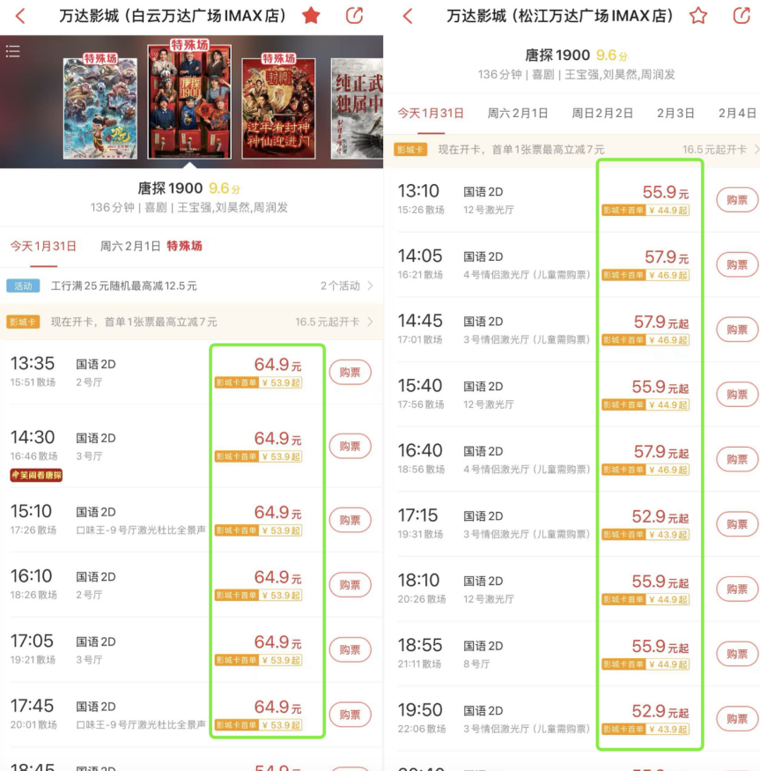The width and height of the screenshot is (760, 771).
Task: Tap back arrow on 松江万达广场 cinema page
Action: (x=407, y=16)
